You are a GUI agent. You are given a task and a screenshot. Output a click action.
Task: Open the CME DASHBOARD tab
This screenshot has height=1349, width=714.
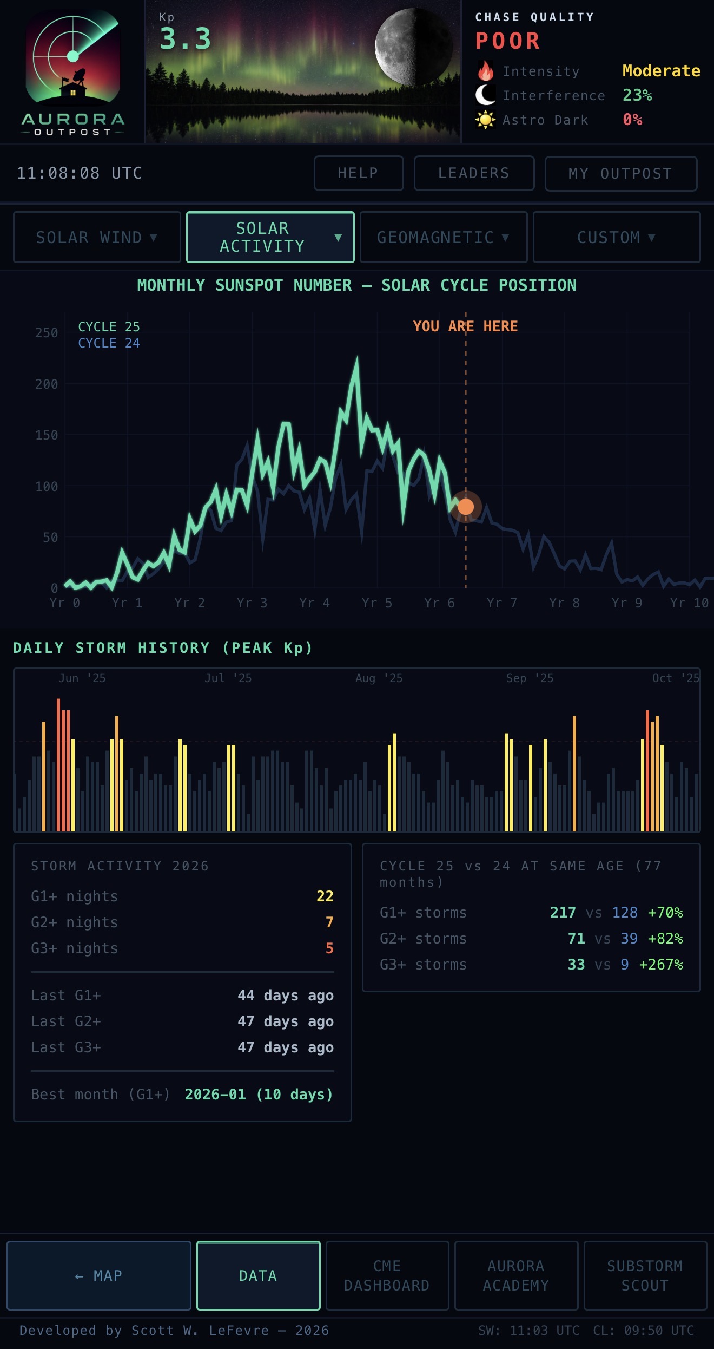(x=387, y=1276)
